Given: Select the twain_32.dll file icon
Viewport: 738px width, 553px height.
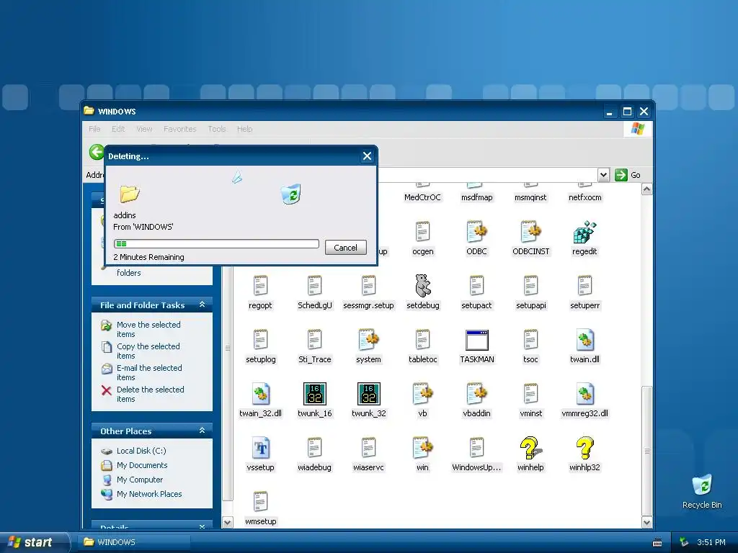Looking at the screenshot, I should tap(260, 394).
